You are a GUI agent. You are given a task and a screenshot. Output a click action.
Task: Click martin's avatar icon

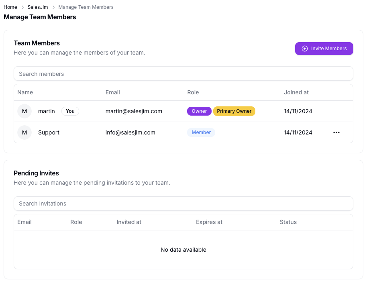pos(24,111)
